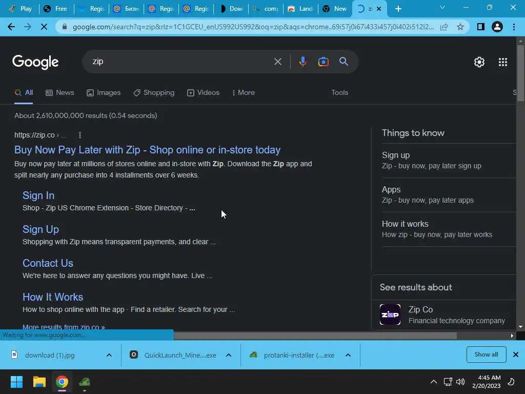525x394 pixels.
Task: Submit search with magnifier icon
Action: click(344, 62)
